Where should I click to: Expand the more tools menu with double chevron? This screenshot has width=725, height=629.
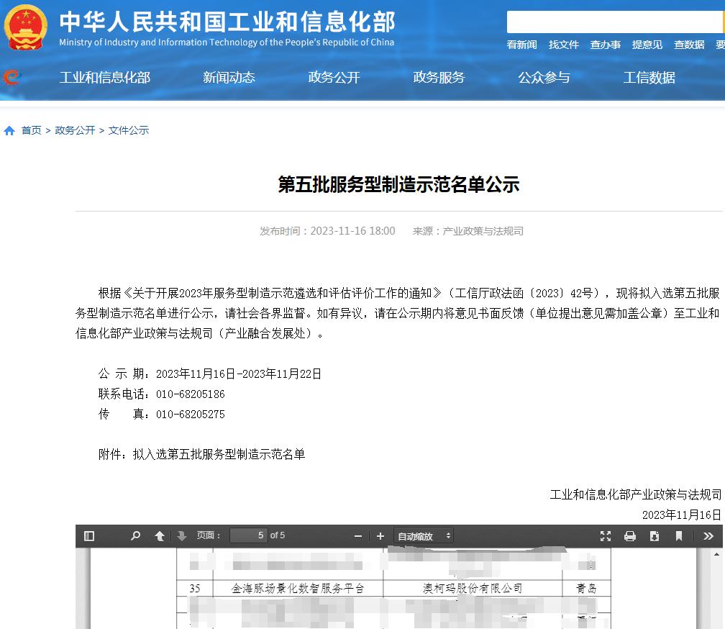(x=708, y=535)
